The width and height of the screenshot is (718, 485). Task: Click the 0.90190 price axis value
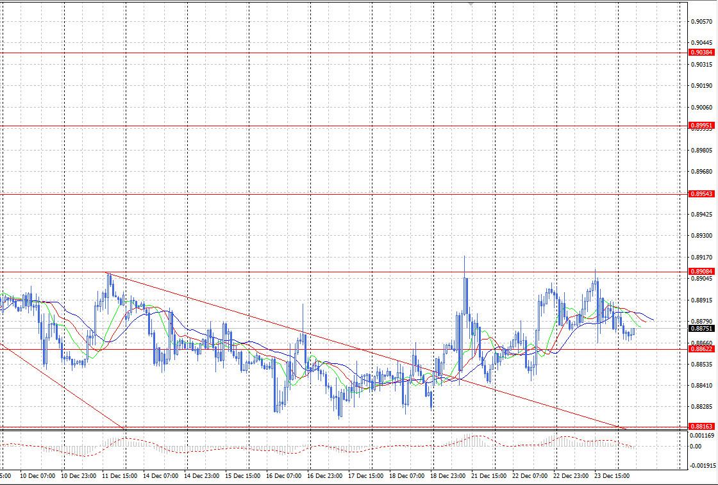[x=701, y=86]
